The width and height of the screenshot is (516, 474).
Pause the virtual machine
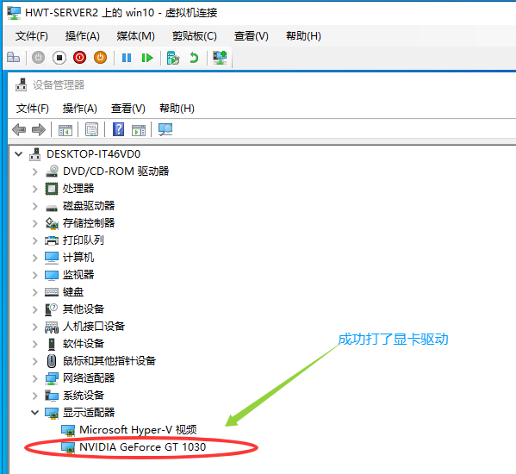click(x=127, y=58)
